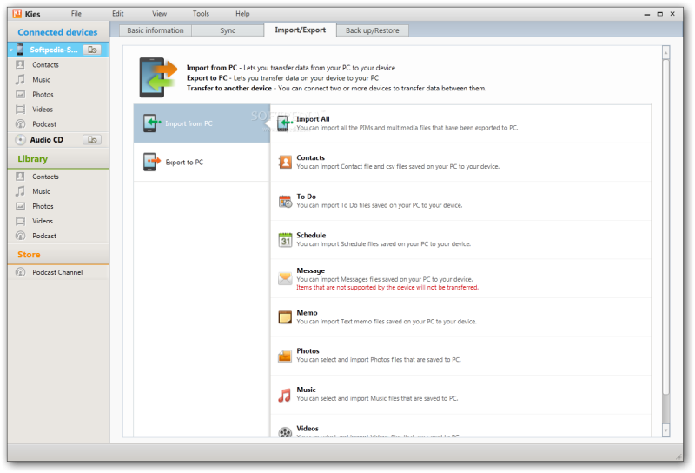The image size is (695, 473).
Task: Select Export to PC option
Action: click(183, 163)
